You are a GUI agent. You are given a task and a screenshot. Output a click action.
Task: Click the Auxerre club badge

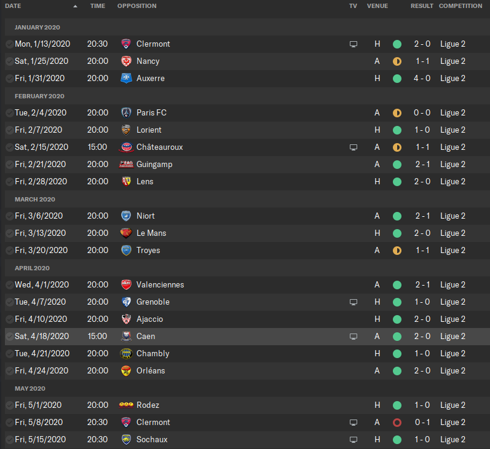tap(126, 79)
